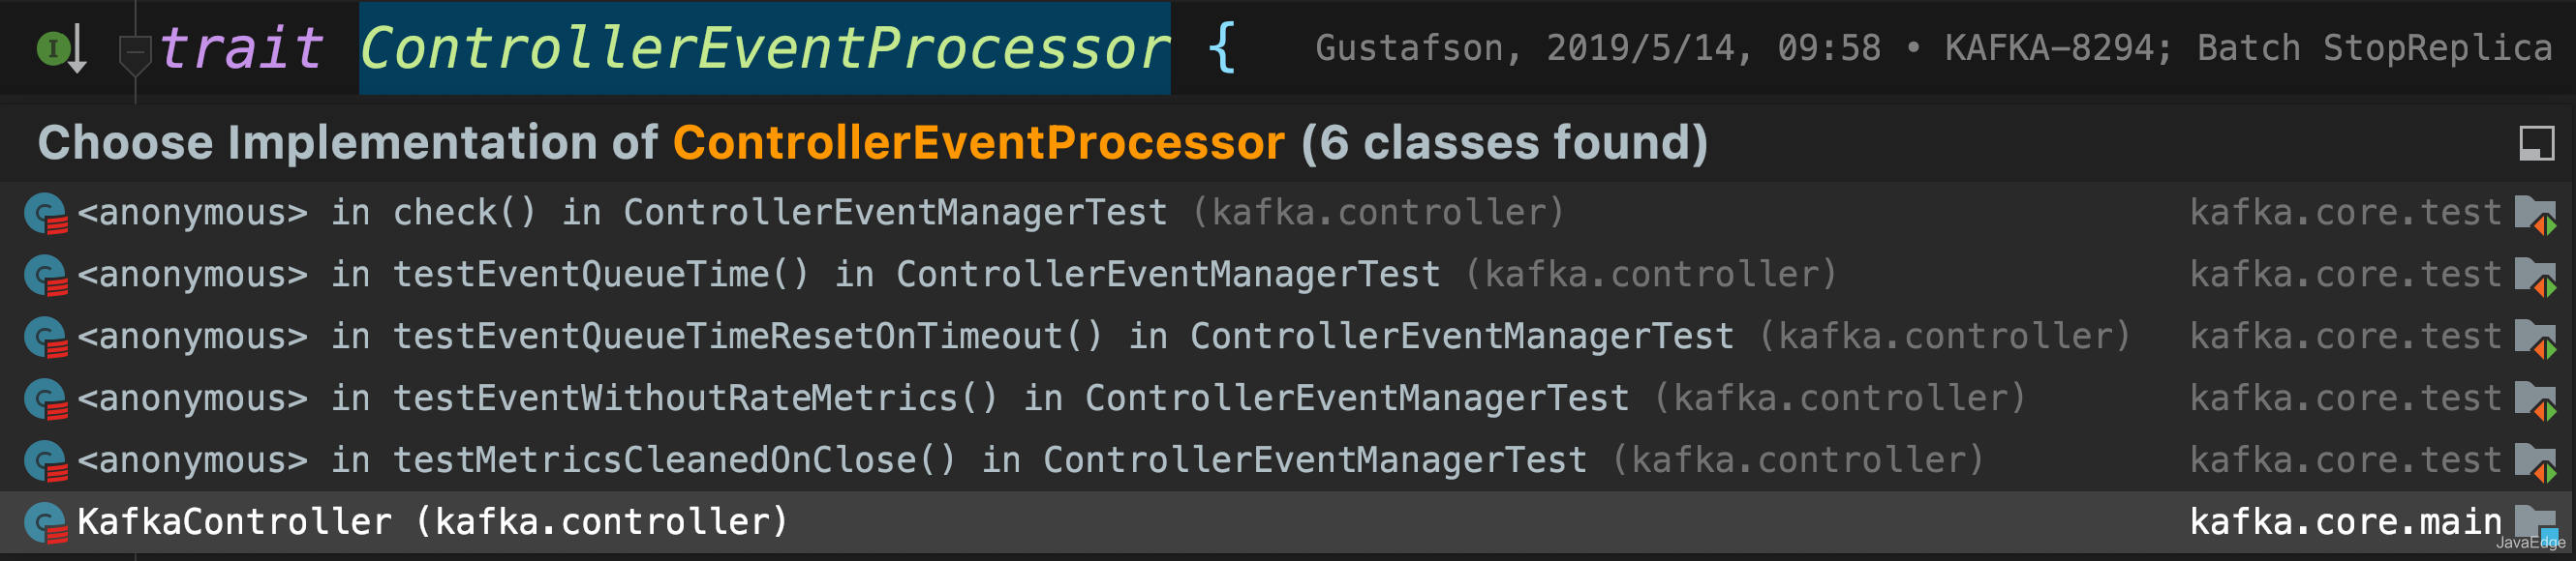Viewport: 2576px width, 561px height.
Task: Open results in Find tool window icon
Action: tap(2536, 144)
